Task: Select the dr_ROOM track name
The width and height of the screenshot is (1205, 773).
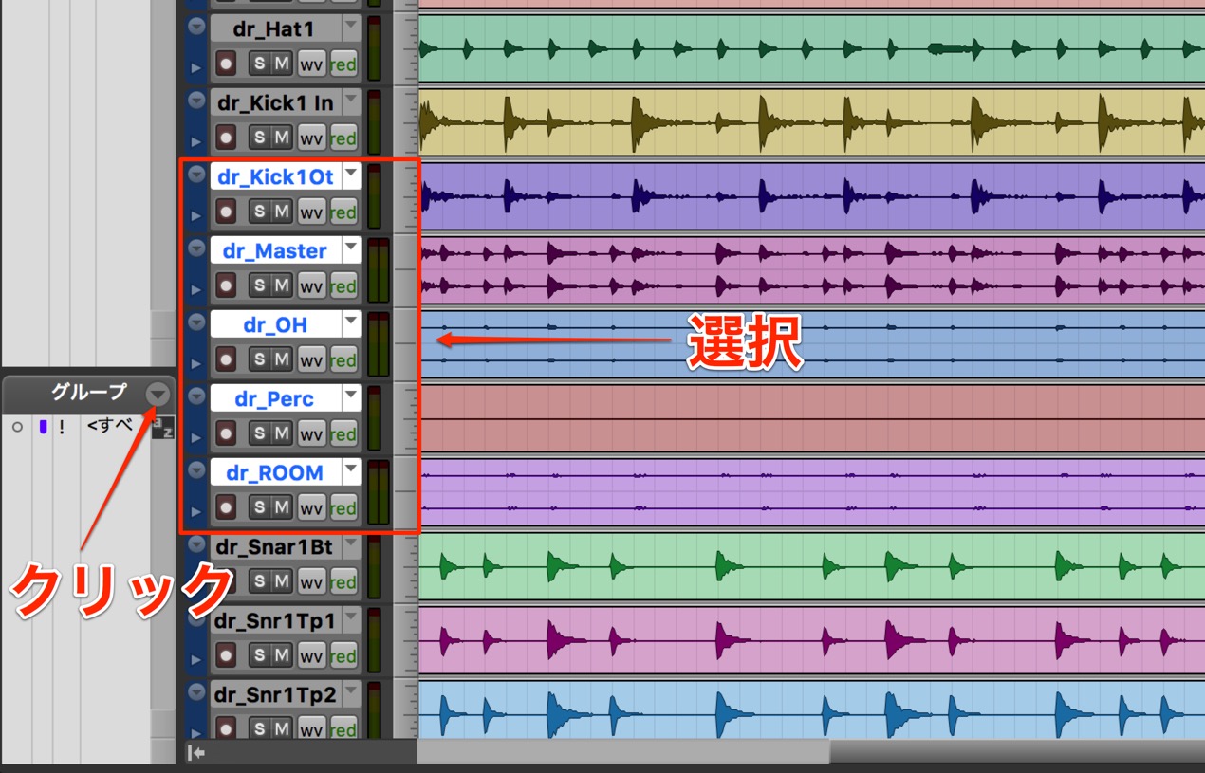Action: pyautogui.click(x=275, y=472)
